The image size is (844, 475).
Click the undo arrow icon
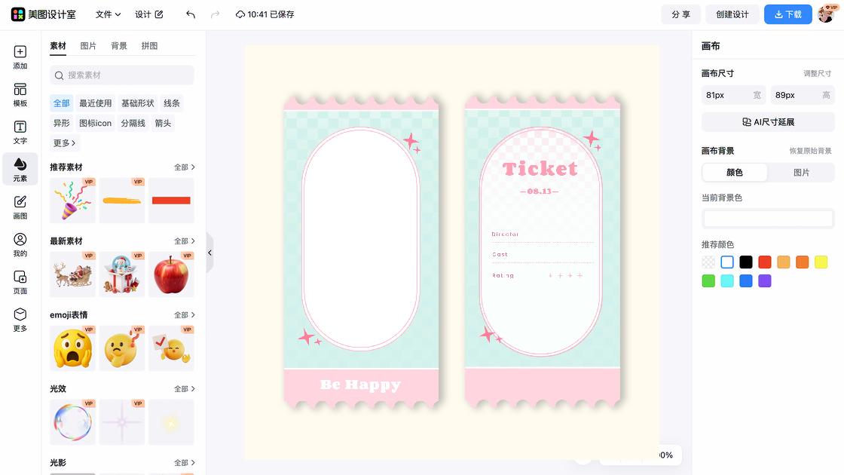click(x=191, y=14)
